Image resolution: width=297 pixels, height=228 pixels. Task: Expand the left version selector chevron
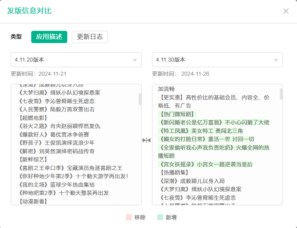tap(135, 60)
